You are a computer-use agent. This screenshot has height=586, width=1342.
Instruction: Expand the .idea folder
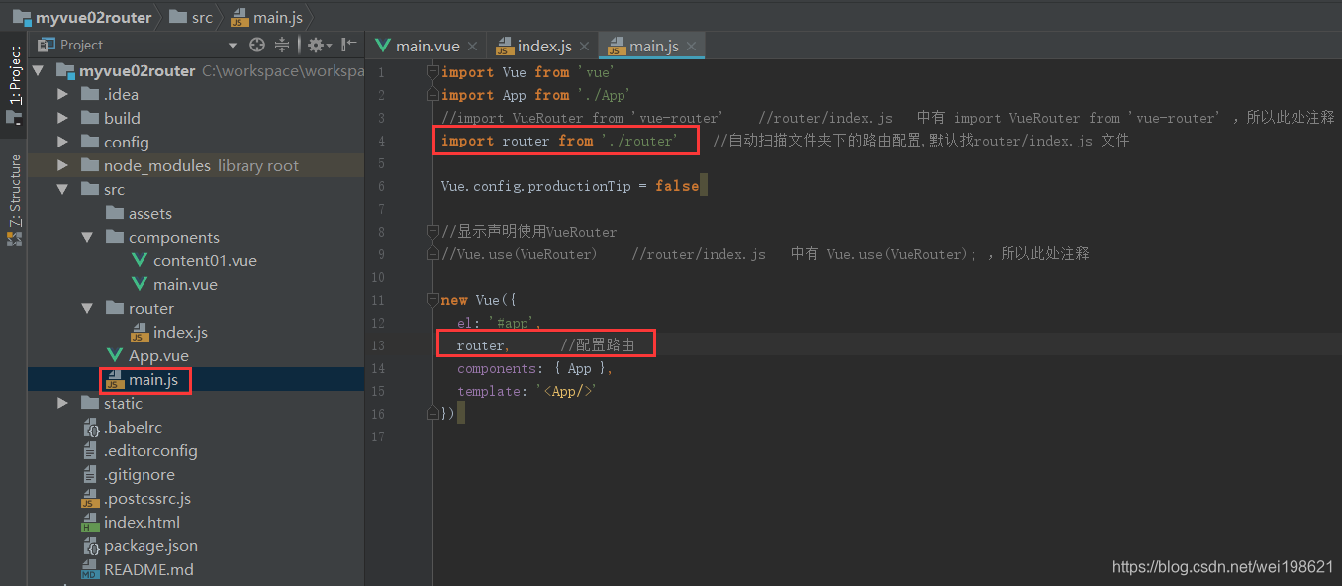click(63, 95)
